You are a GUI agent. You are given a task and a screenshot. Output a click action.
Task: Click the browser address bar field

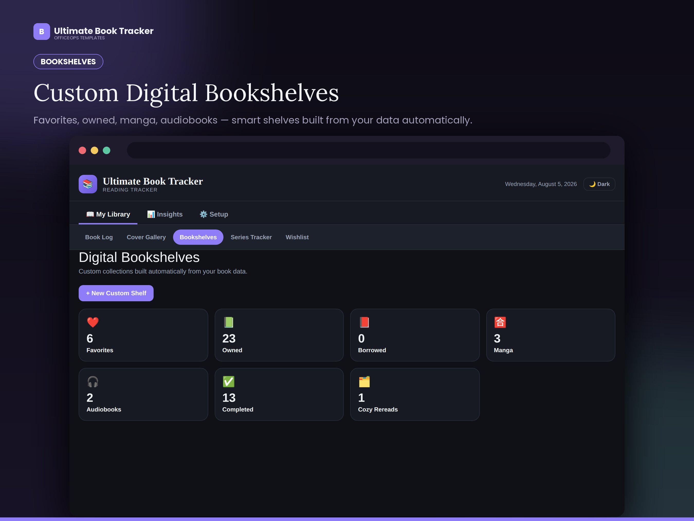pos(369,150)
